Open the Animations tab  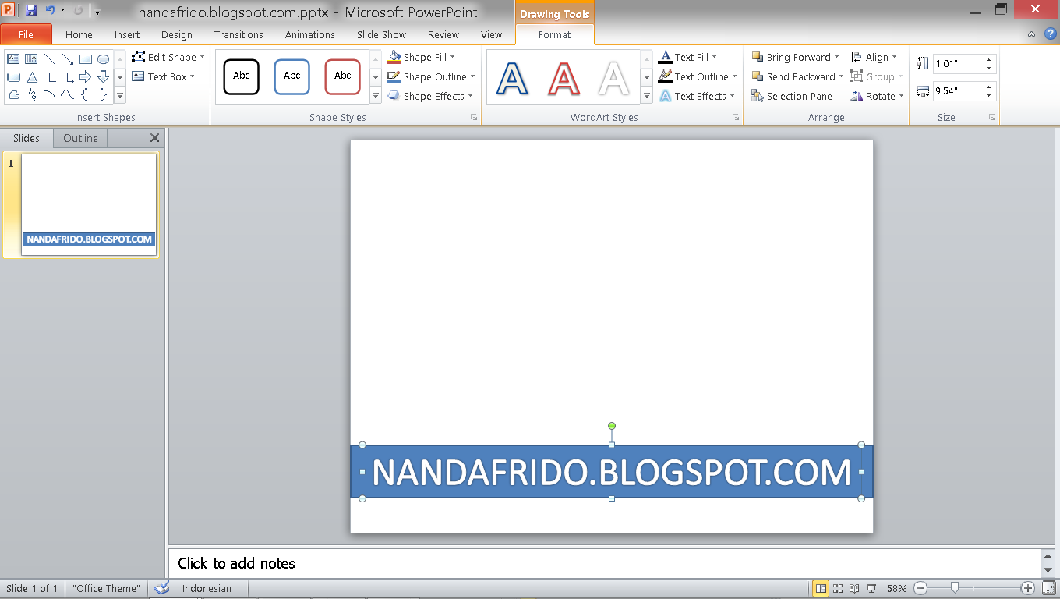[x=309, y=34]
